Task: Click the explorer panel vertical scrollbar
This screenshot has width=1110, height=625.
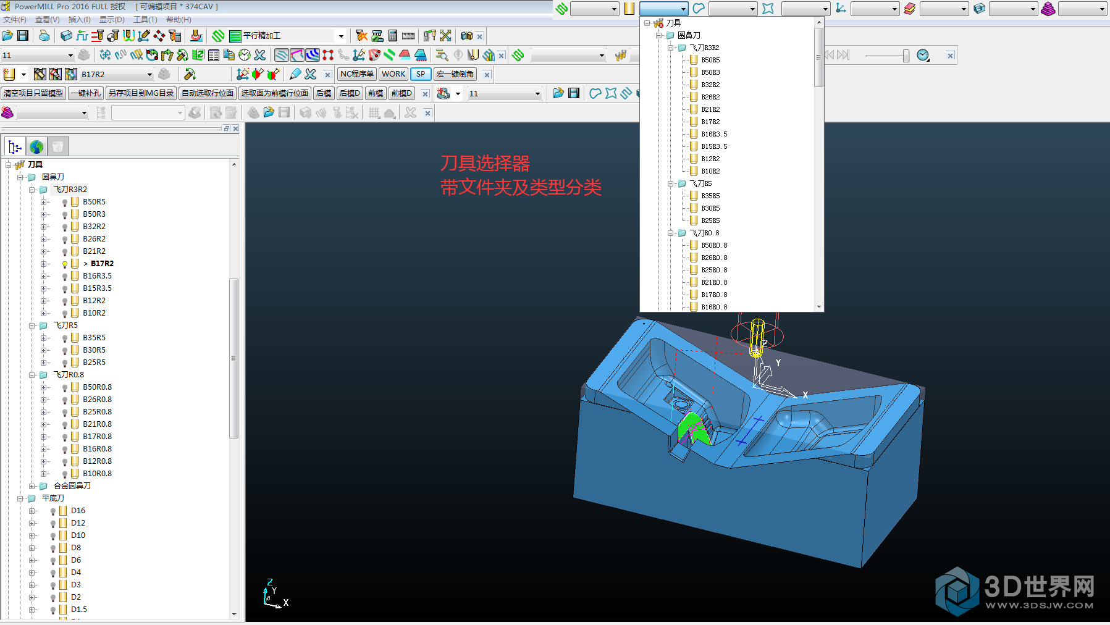Action: (233, 358)
